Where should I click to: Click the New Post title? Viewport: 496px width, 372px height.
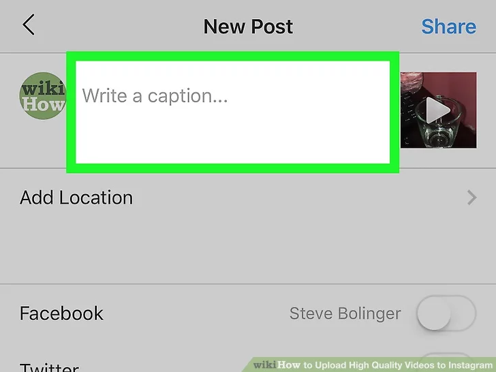[x=248, y=27]
